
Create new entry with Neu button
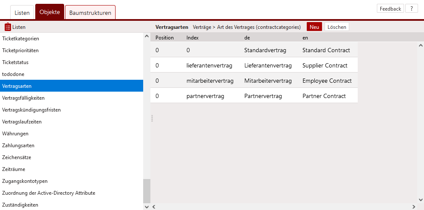pyautogui.click(x=314, y=27)
